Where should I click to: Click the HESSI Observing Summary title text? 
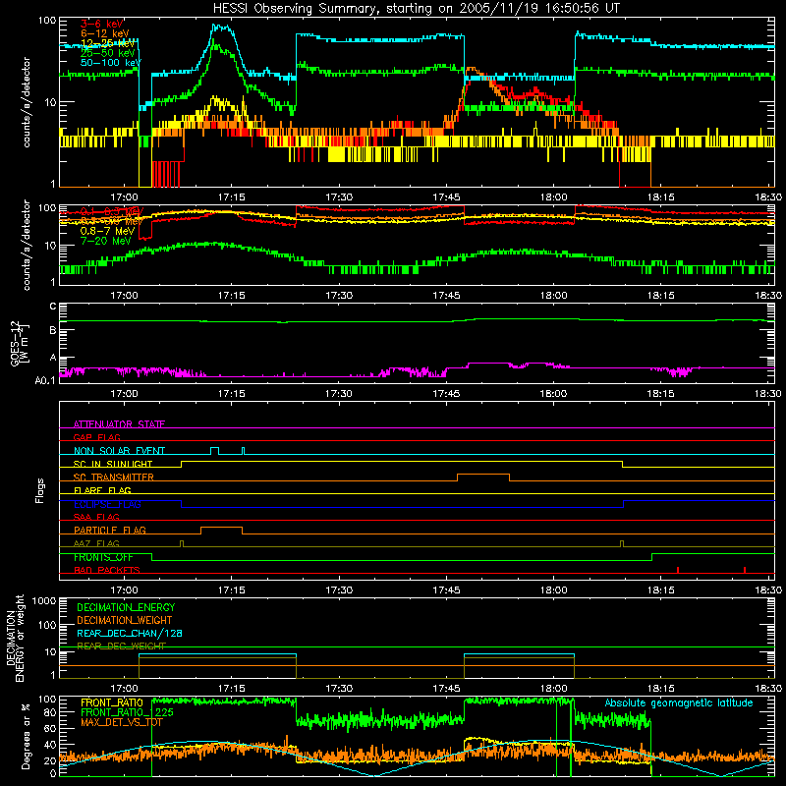tap(416, 9)
